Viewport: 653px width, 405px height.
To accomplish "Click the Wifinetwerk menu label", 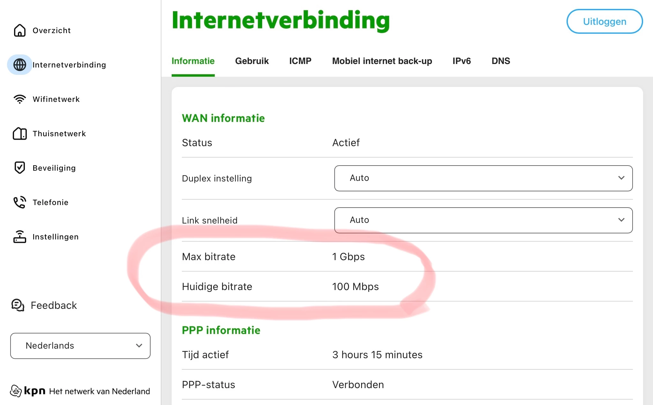I will click(56, 99).
